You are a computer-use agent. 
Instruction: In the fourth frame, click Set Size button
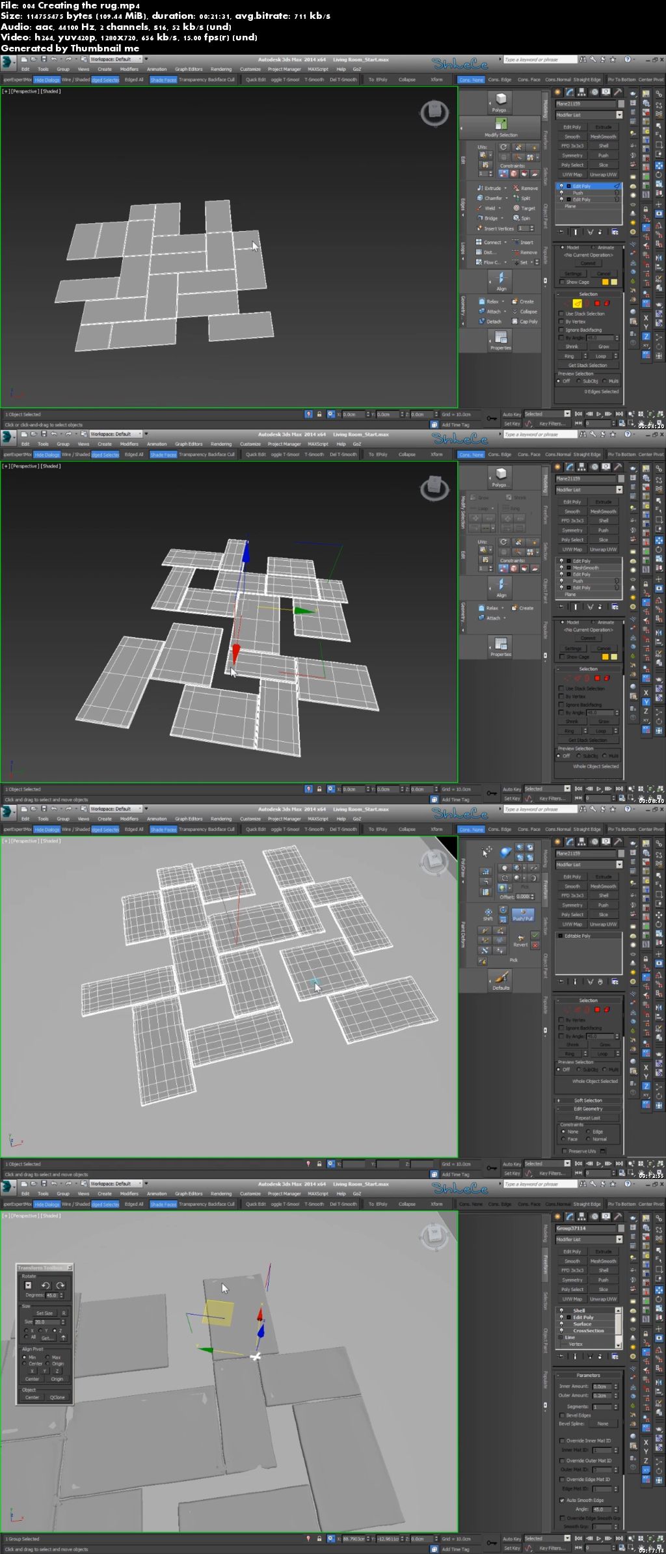click(x=44, y=1313)
